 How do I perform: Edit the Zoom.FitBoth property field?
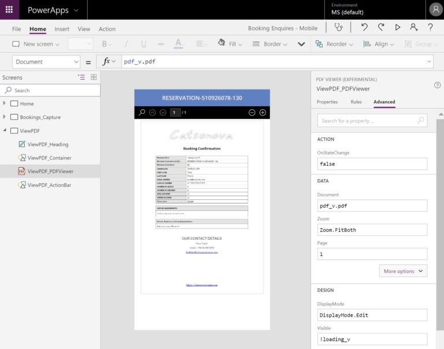click(x=372, y=230)
